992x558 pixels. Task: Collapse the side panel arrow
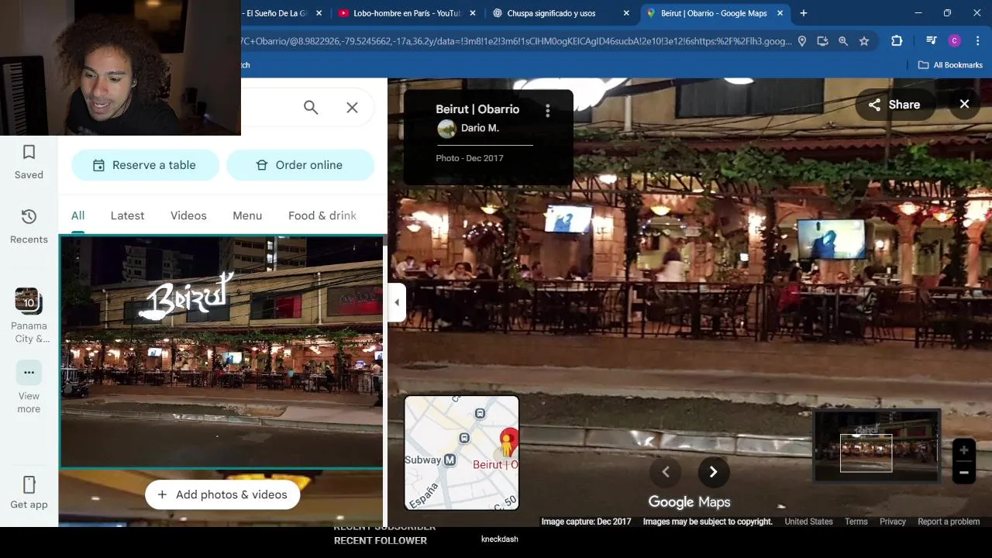coord(397,302)
